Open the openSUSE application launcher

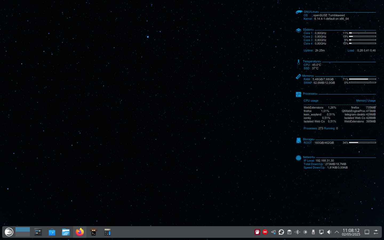9,232
